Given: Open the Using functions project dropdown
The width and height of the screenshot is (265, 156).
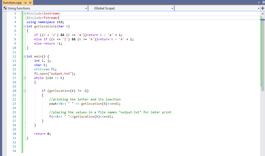Looking at the screenshot, I should pyautogui.click(x=86, y=8).
